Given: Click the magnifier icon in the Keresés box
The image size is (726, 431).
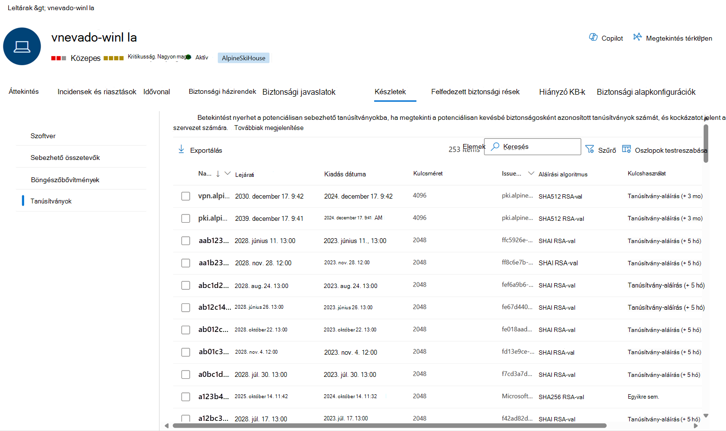Looking at the screenshot, I should [x=495, y=146].
